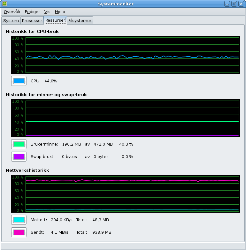Open the Overvåk menu
This screenshot has width=246, height=250.
point(12,12)
